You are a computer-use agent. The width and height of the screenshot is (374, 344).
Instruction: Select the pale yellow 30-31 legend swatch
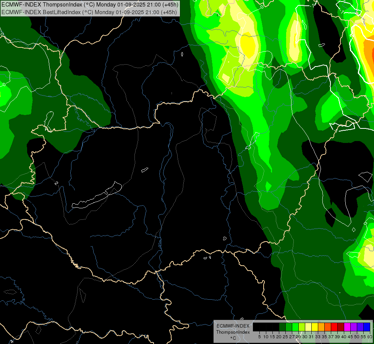pyautogui.click(x=308, y=327)
